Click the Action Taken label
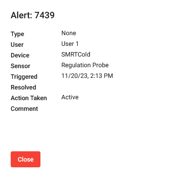 point(29,98)
